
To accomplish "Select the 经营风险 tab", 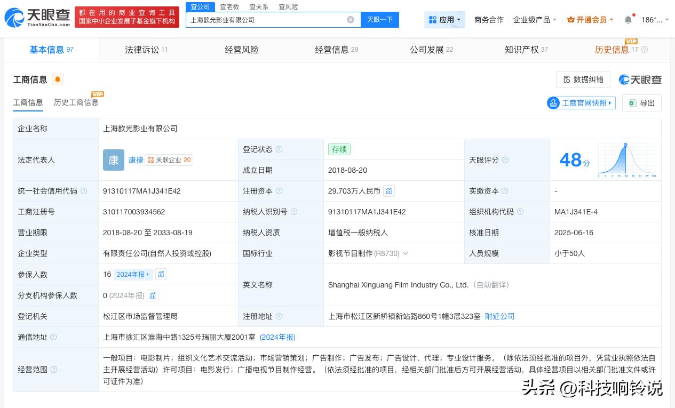I will click(x=242, y=50).
